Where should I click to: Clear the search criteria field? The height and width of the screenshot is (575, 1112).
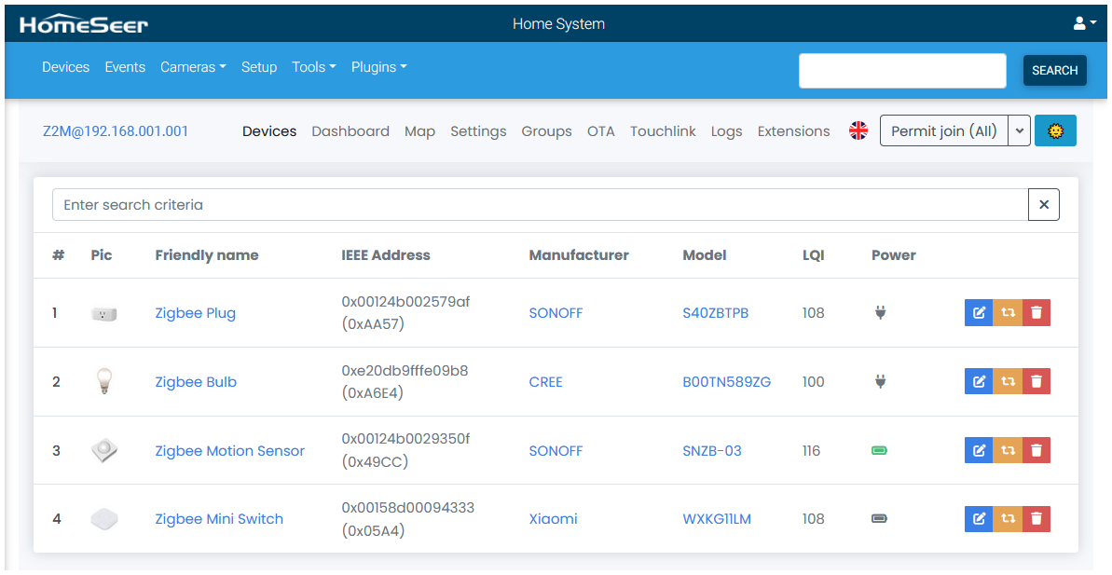point(1043,204)
